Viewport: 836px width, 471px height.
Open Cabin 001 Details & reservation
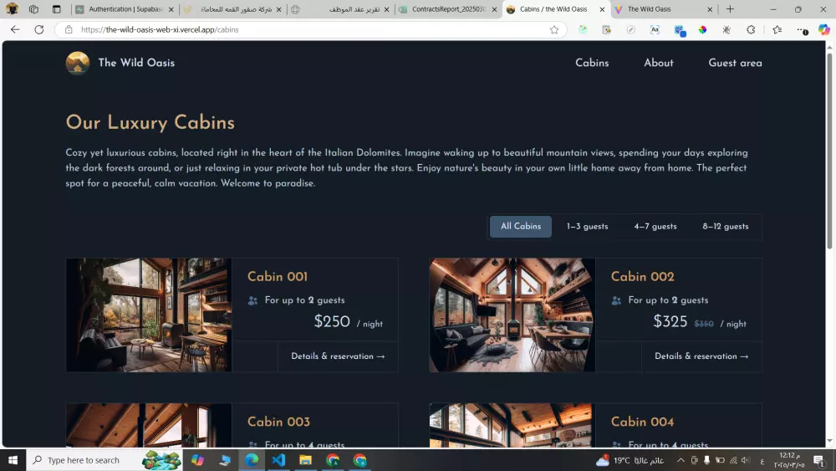338,356
